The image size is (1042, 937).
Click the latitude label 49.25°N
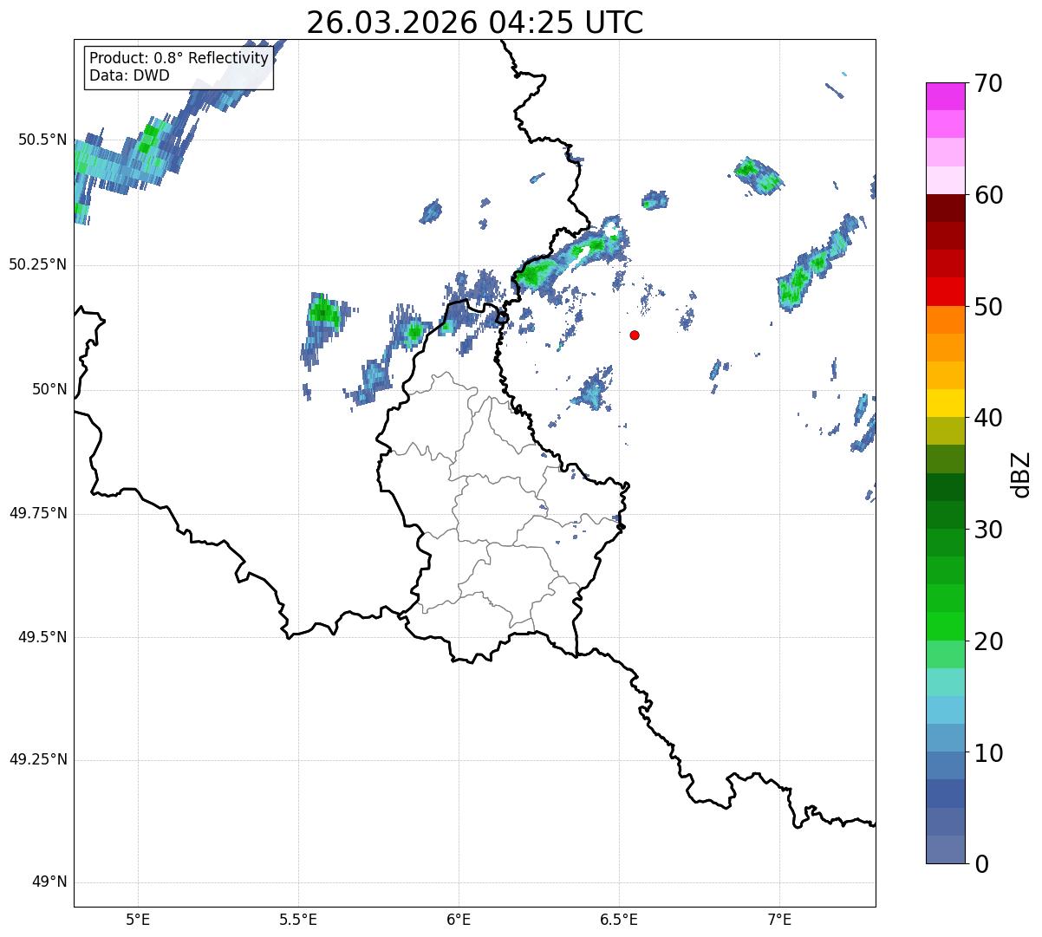(x=38, y=760)
